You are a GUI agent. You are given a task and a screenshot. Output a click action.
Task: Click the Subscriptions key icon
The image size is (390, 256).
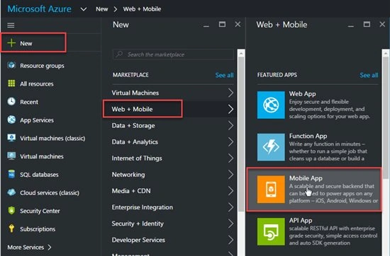(x=11, y=228)
